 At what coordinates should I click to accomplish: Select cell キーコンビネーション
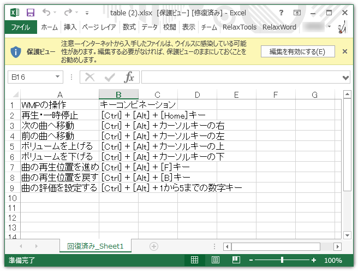[x=119, y=105]
